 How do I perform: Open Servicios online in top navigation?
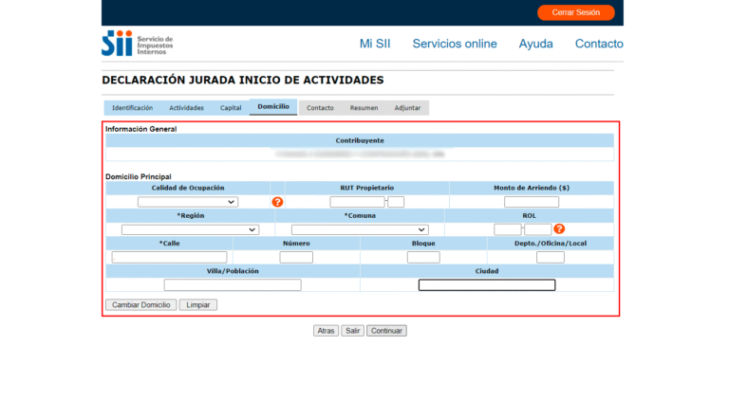click(455, 44)
